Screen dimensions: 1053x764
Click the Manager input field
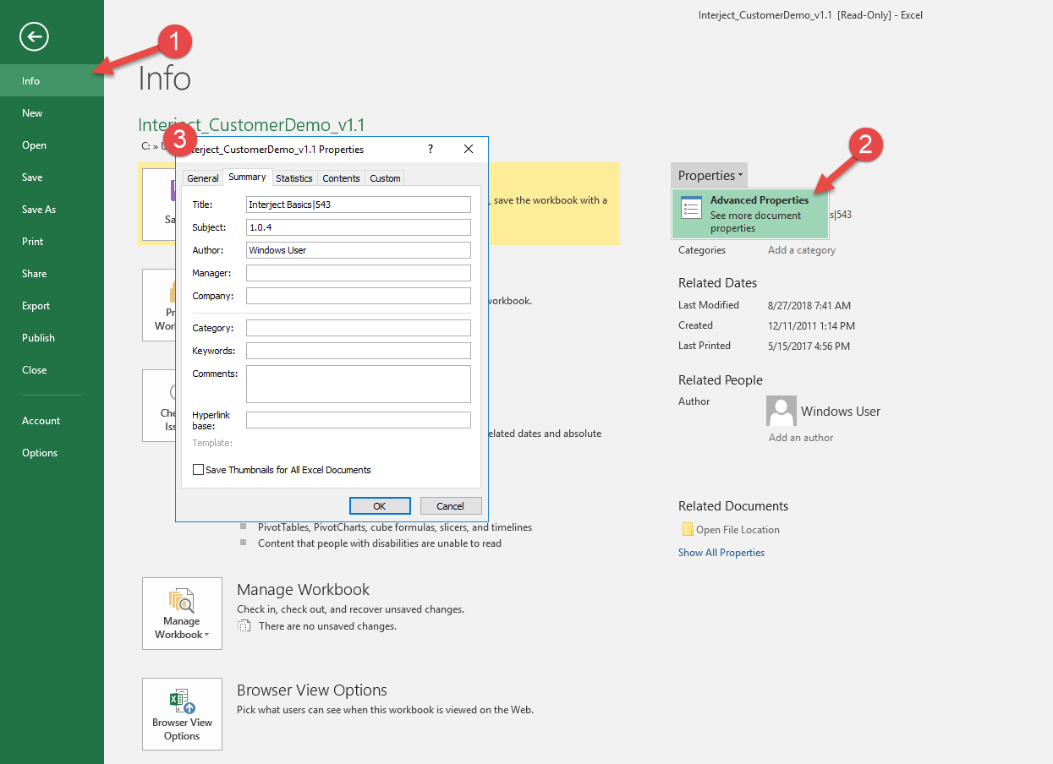(359, 273)
